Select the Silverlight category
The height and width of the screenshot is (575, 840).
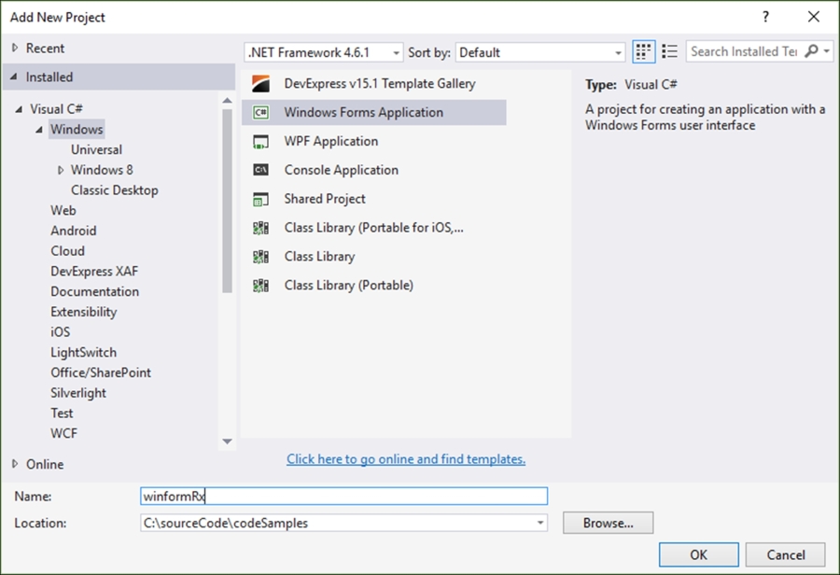click(78, 393)
